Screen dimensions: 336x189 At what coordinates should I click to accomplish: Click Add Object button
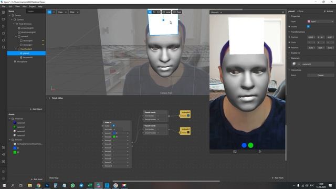[x=36, y=109]
